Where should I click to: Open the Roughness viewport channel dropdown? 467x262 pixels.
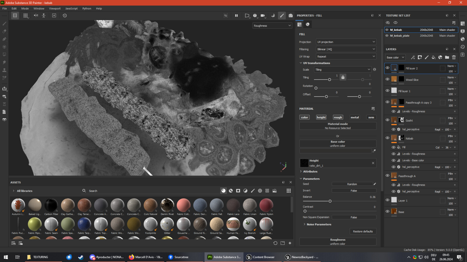click(x=272, y=26)
